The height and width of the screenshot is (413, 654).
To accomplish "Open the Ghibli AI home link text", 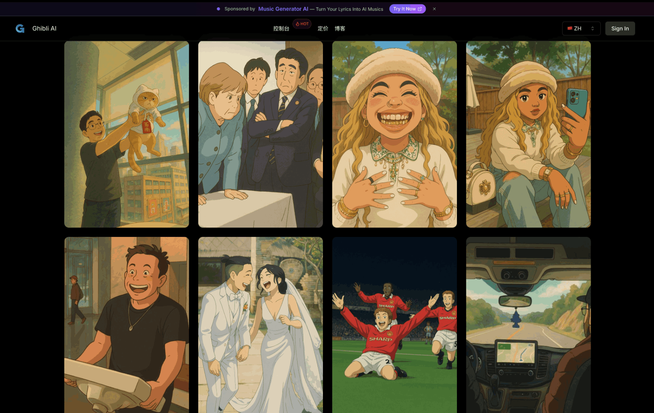I will [44, 28].
